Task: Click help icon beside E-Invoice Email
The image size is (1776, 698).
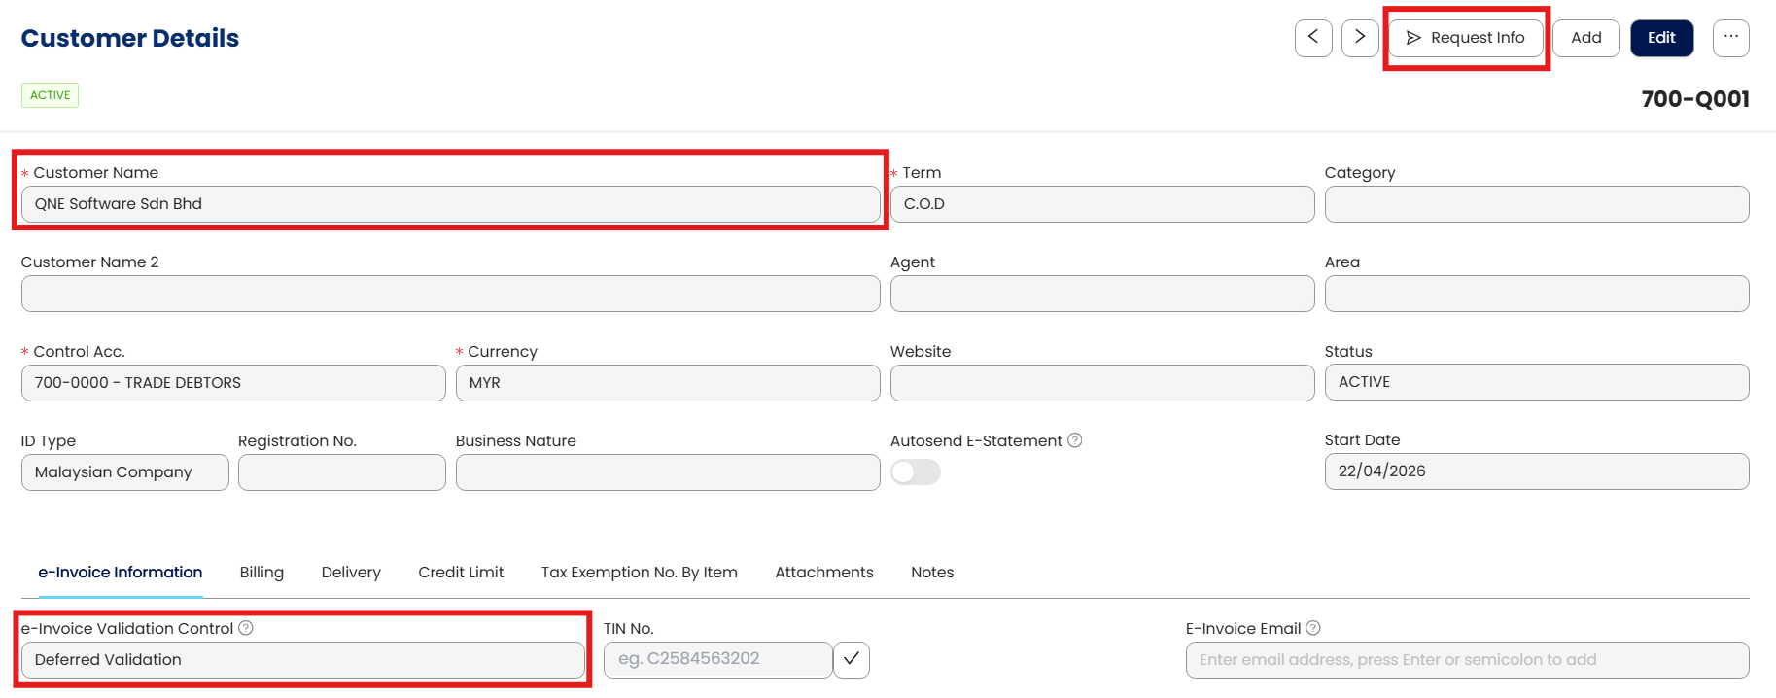Action: (1313, 628)
